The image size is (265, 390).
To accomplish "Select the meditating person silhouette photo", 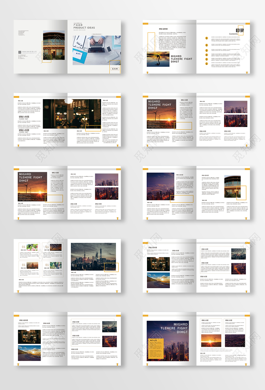I will point(32,265).
